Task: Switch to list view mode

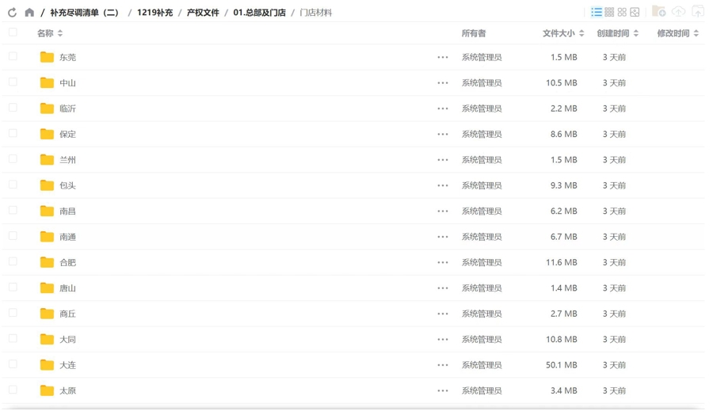Action: (597, 12)
